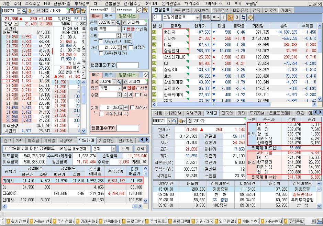Select 신용 radio in buy order panel
The height and width of the screenshot is (226, 323).
point(138,88)
